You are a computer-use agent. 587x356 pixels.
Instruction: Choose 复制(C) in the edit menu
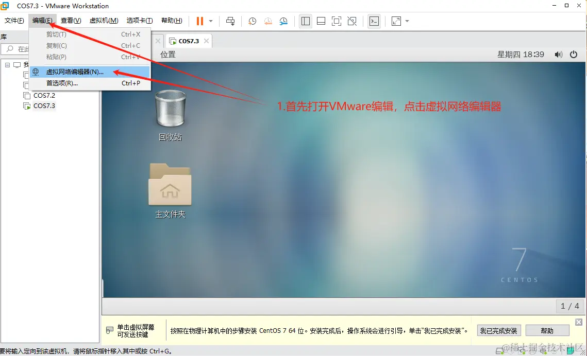[x=90, y=46]
